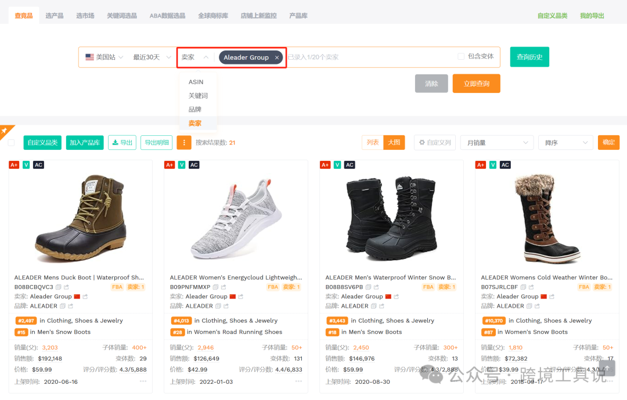Click the 清除 button
Viewport: 627px width, 400px height.
pos(431,83)
